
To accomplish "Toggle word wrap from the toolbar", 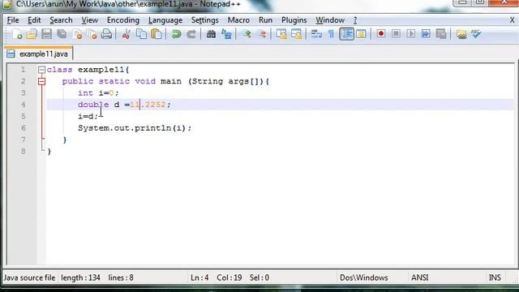I will [316, 34].
